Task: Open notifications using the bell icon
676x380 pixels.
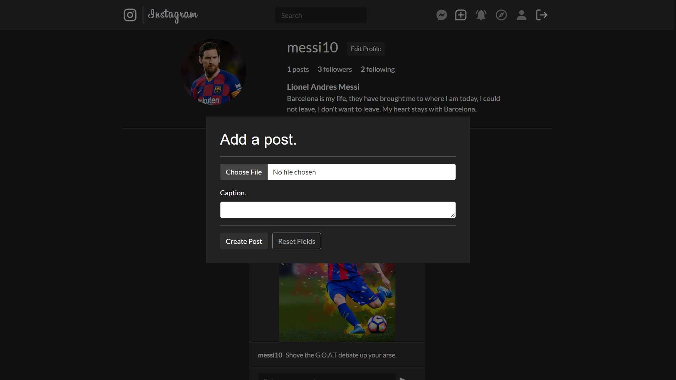Action: (x=481, y=15)
